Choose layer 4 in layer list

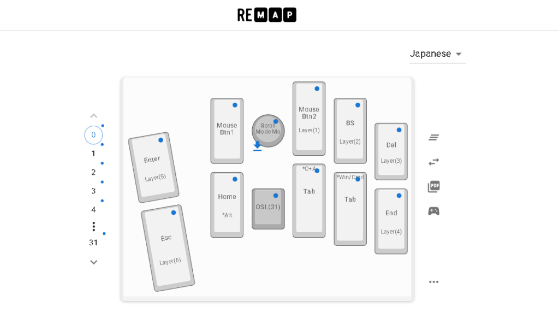(93, 209)
